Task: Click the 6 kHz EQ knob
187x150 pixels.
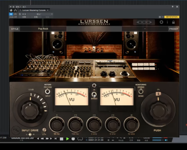Action: 113,125
